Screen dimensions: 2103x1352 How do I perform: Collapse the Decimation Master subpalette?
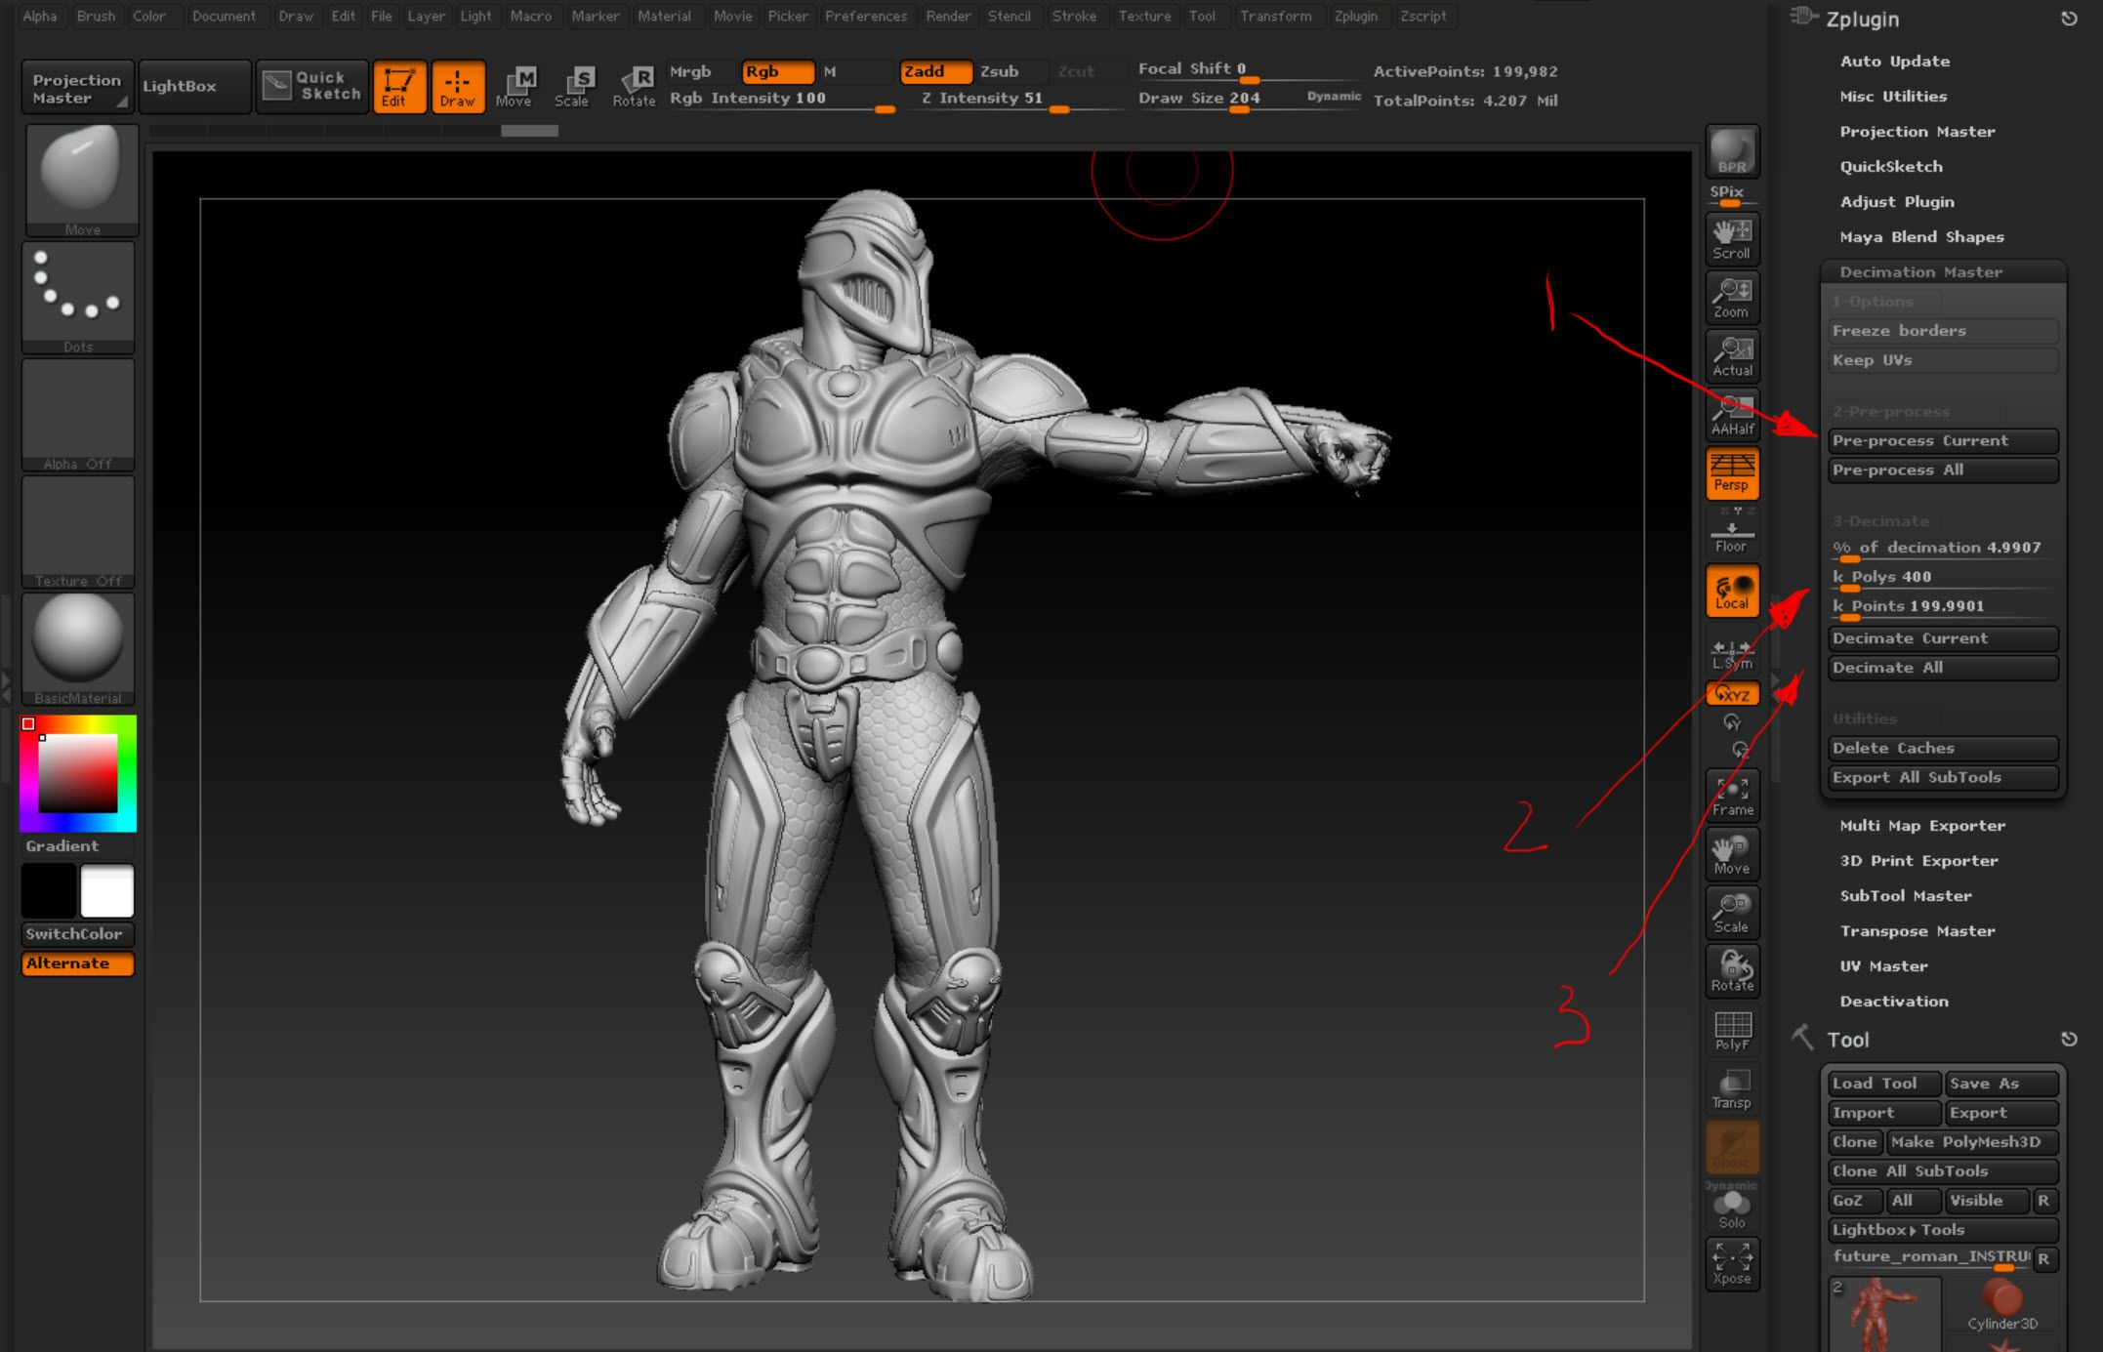pyautogui.click(x=1919, y=271)
